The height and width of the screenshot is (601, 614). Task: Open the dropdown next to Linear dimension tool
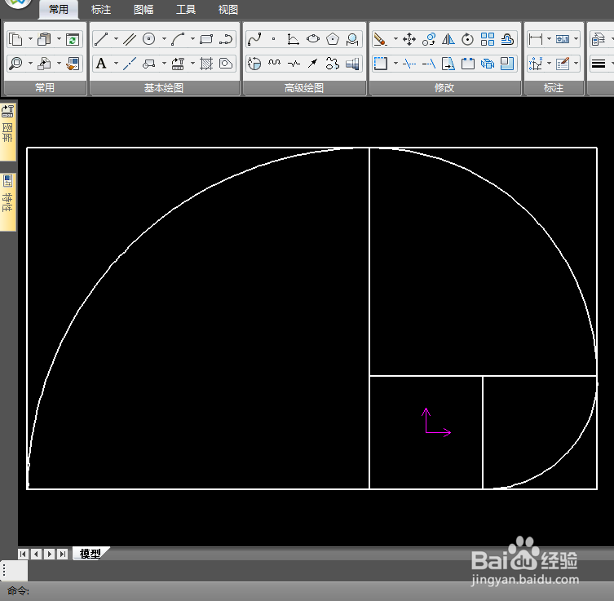[549, 39]
